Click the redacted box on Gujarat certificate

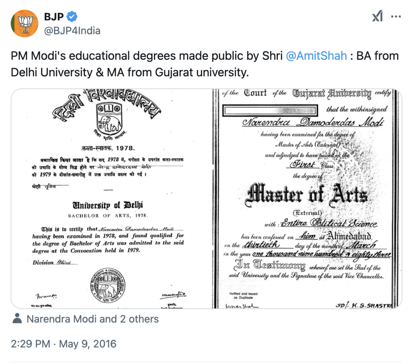[x=273, y=110]
